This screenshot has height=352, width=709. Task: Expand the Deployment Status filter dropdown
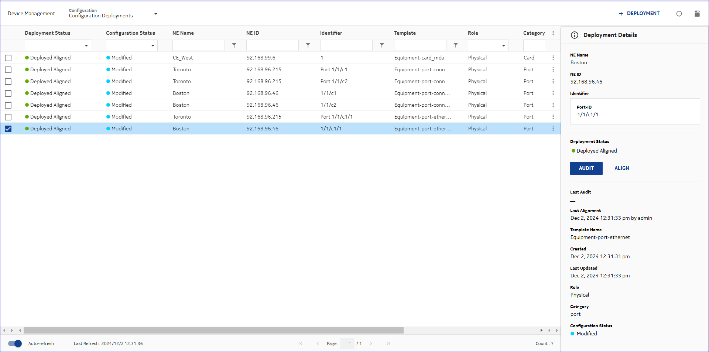pyautogui.click(x=86, y=46)
